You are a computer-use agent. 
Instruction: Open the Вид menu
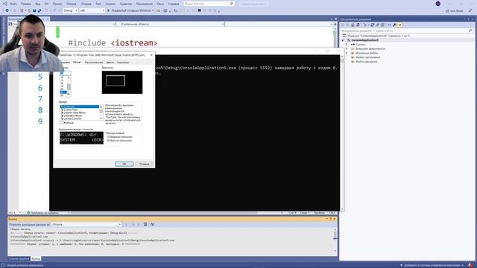(38, 4)
